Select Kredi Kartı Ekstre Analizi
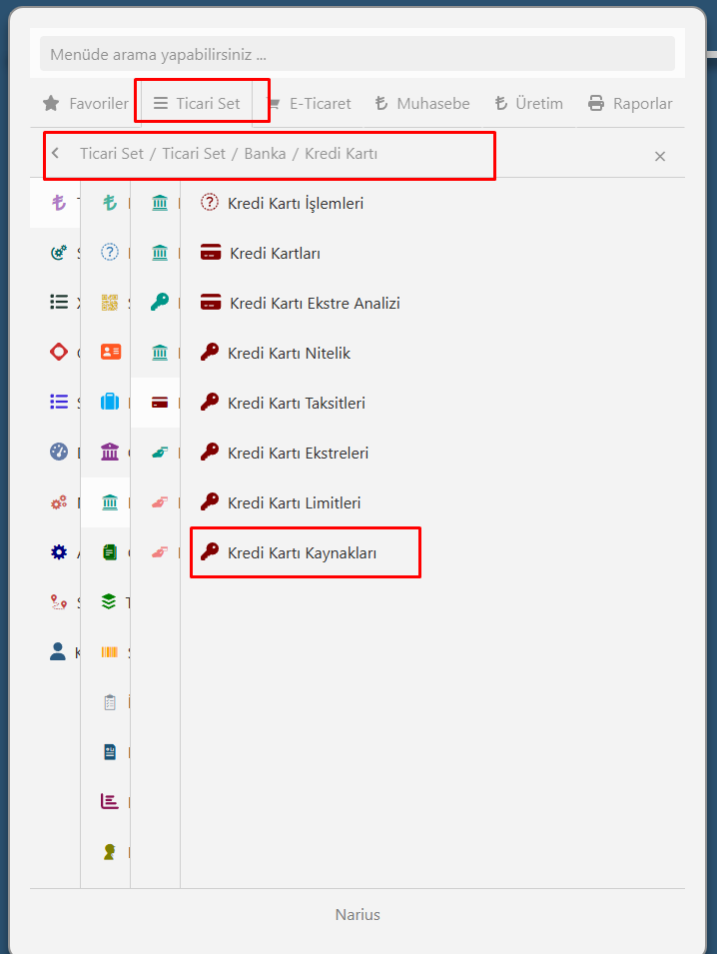The height and width of the screenshot is (954, 717). (301, 303)
